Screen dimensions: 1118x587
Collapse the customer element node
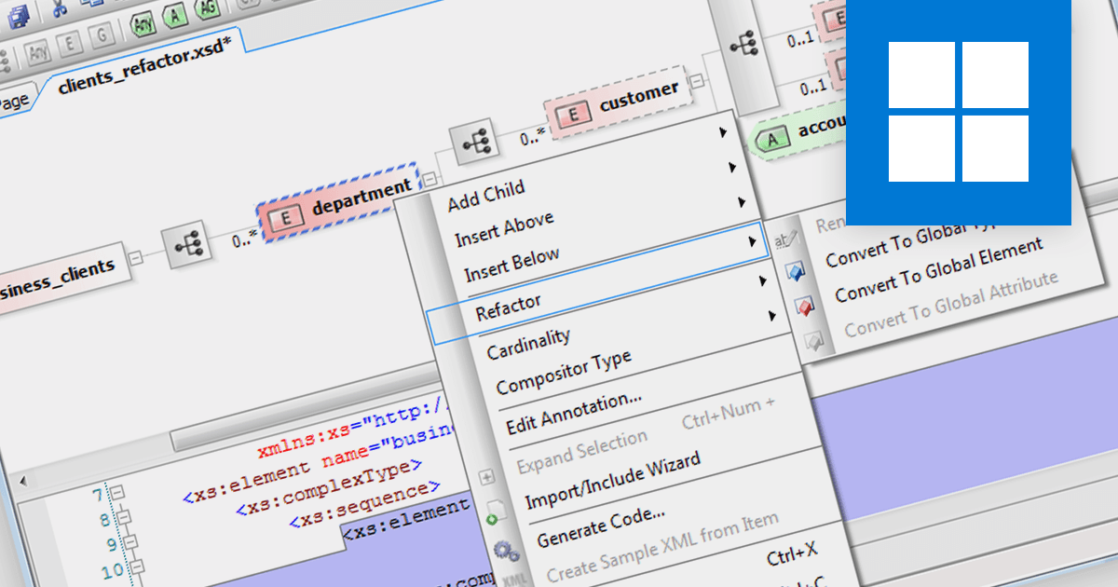pyautogui.click(x=696, y=82)
